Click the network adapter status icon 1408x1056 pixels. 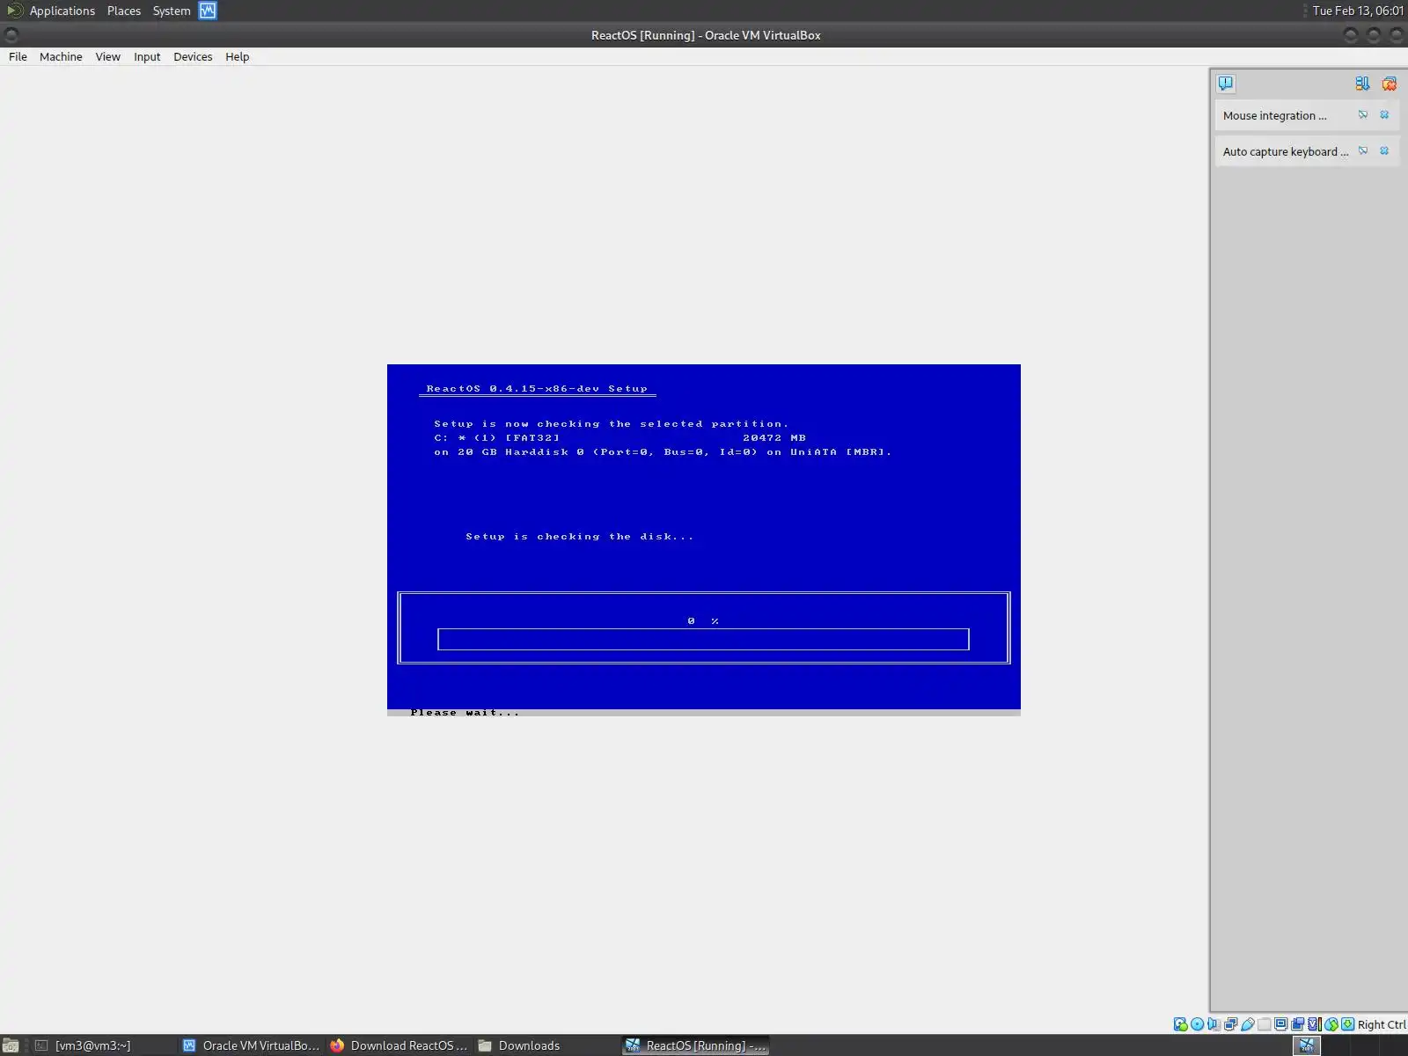pos(1231,1024)
